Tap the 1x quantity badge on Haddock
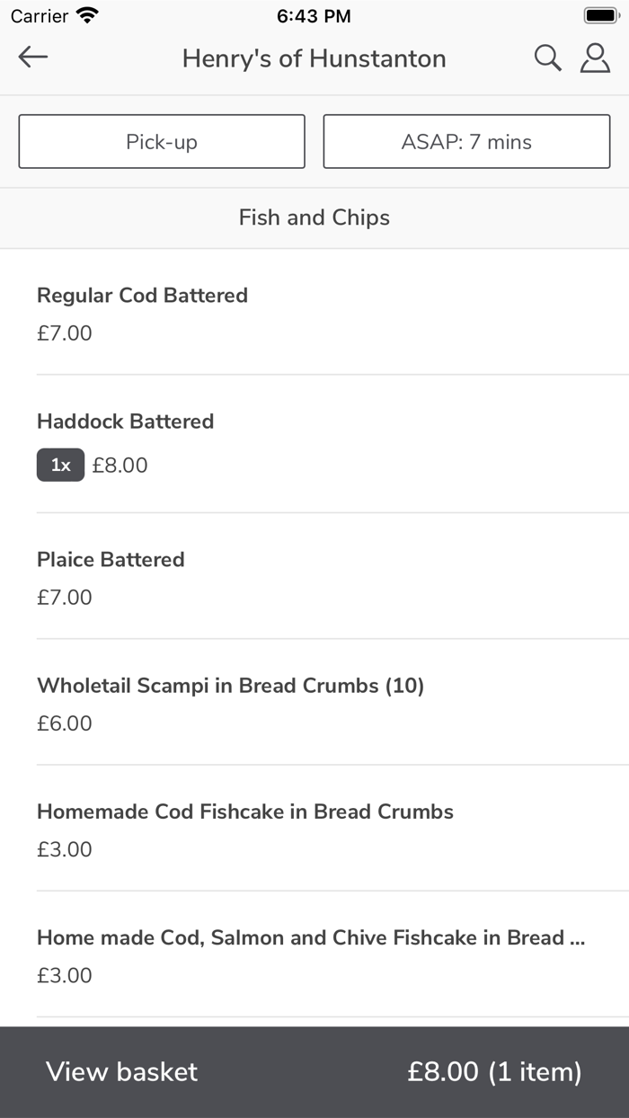The width and height of the screenshot is (629, 1118). (60, 465)
